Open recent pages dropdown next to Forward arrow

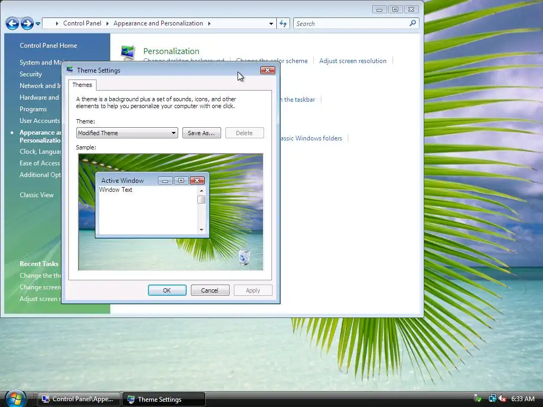pyautogui.click(x=38, y=24)
